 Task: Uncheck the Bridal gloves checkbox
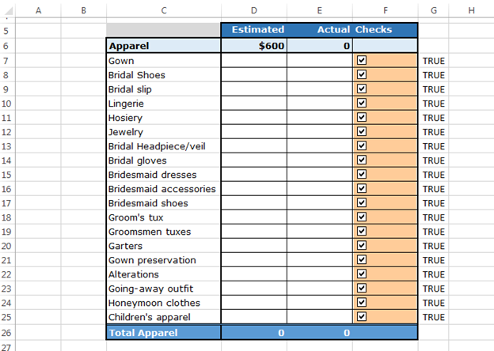(x=362, y=160)
